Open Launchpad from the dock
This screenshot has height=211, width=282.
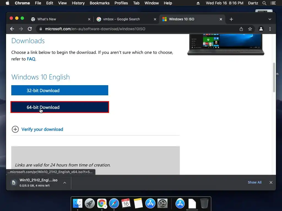point(90,204)
